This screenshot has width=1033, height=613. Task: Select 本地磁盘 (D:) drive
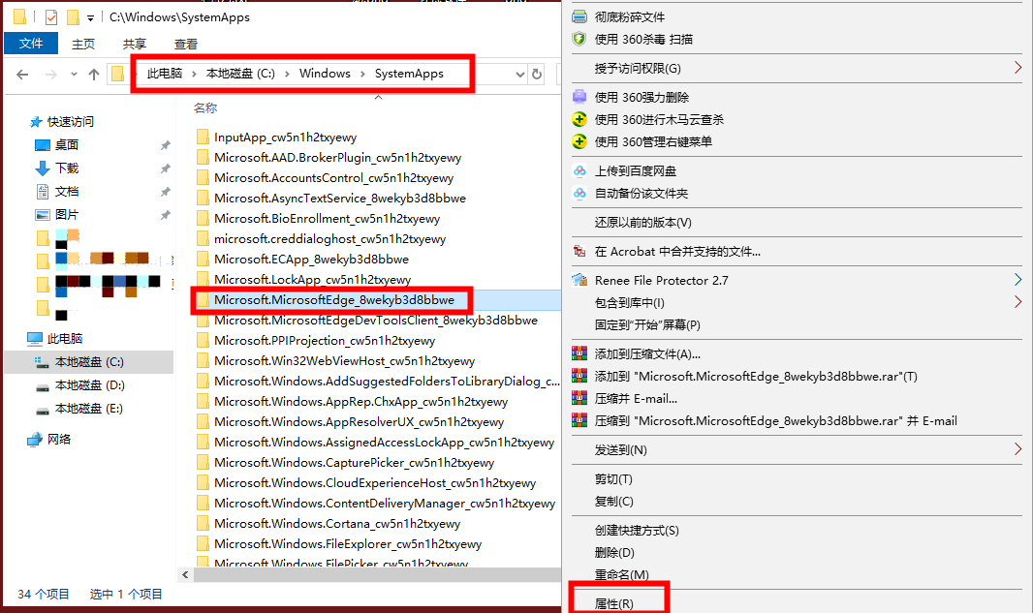pos(89,385)
